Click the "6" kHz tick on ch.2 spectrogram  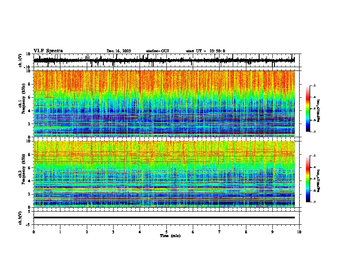pos(29,167)
